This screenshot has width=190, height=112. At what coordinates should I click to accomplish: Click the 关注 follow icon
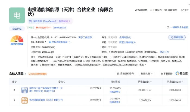(x=182, y=10)
